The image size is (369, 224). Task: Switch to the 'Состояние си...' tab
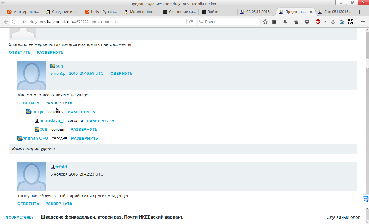click(179, 12)
